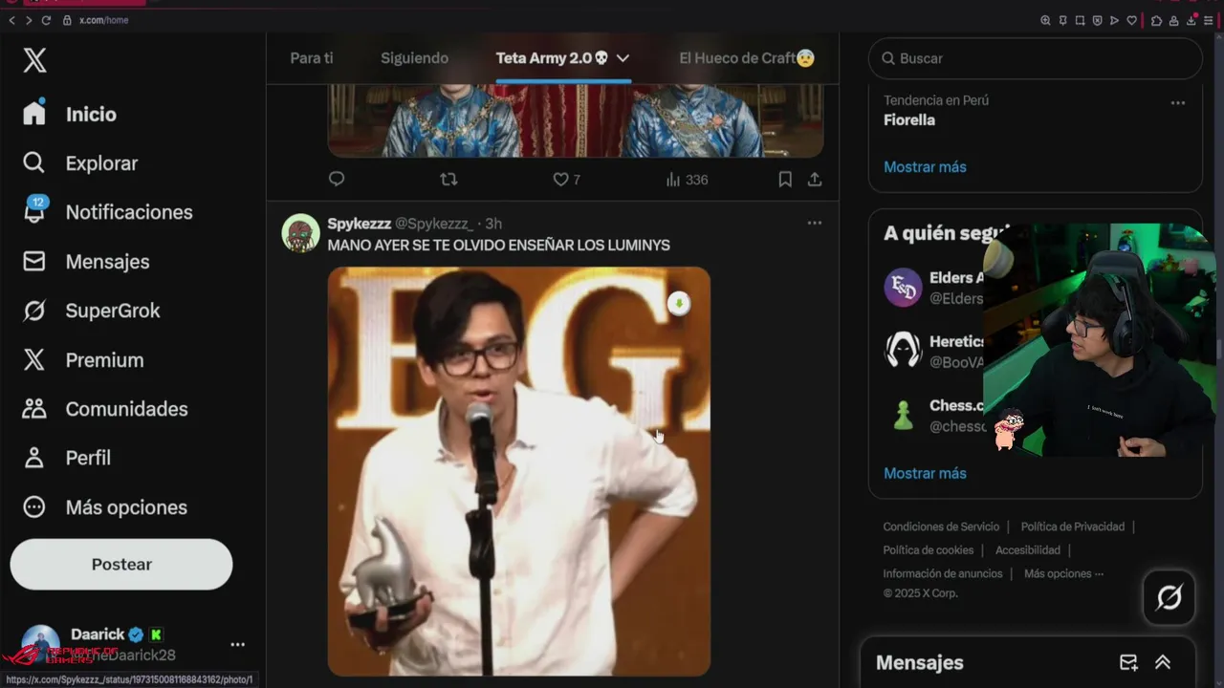Open account menu dots next to Daarick
This screenshot has height=688, width=1224.
237,644
